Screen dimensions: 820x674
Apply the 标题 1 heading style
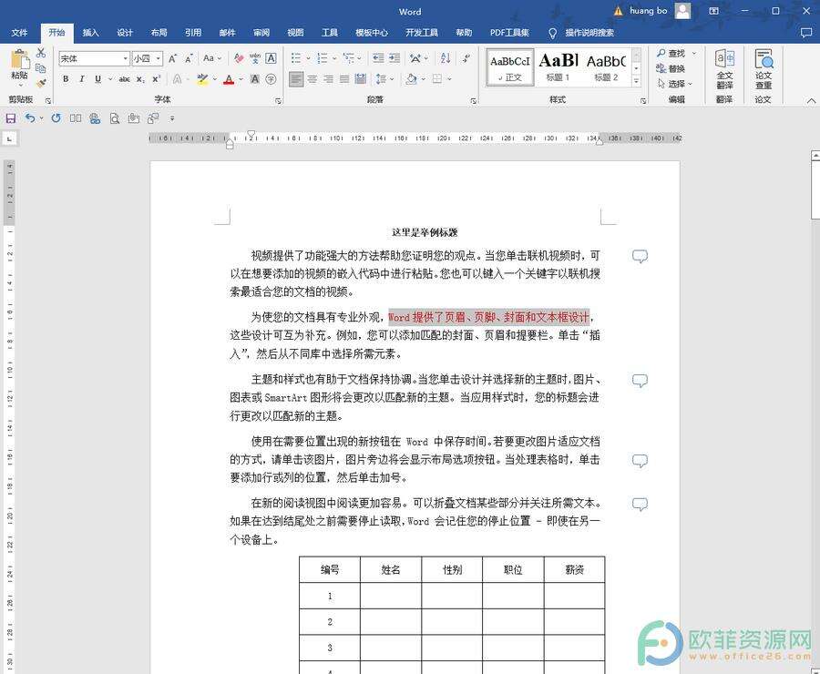click(558, 66)
